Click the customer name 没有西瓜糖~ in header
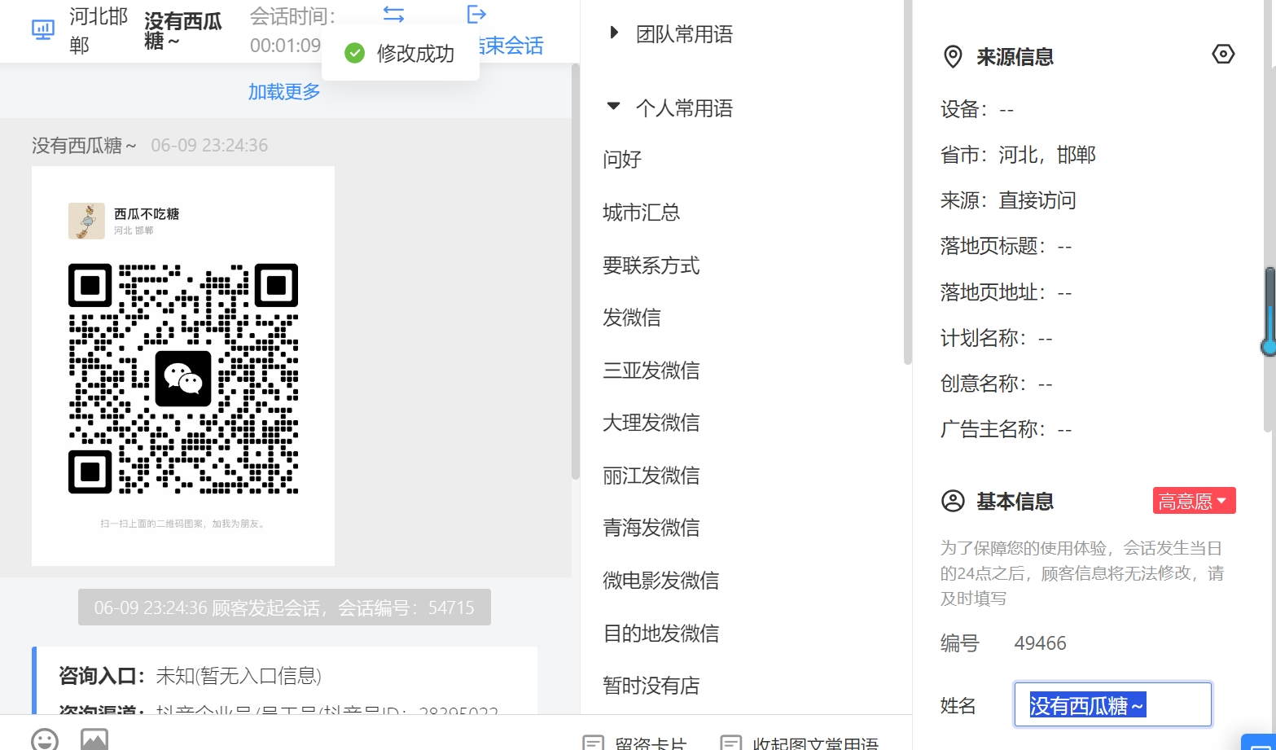 click(x=183, y=31)
